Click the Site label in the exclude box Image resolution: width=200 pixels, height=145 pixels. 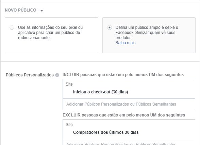(69, 125)
